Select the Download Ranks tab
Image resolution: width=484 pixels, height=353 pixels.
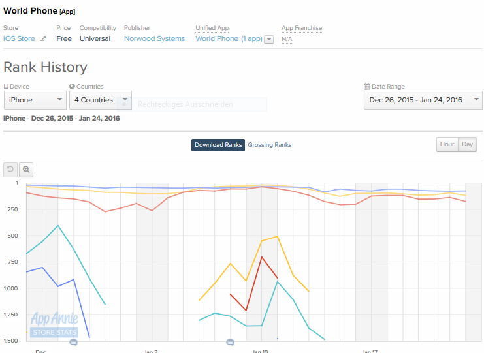218,145
